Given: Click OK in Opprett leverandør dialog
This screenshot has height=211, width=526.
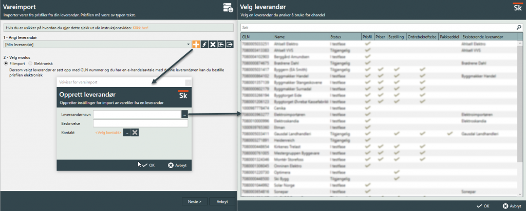Looking at the screenshot, I should (148, 165).
